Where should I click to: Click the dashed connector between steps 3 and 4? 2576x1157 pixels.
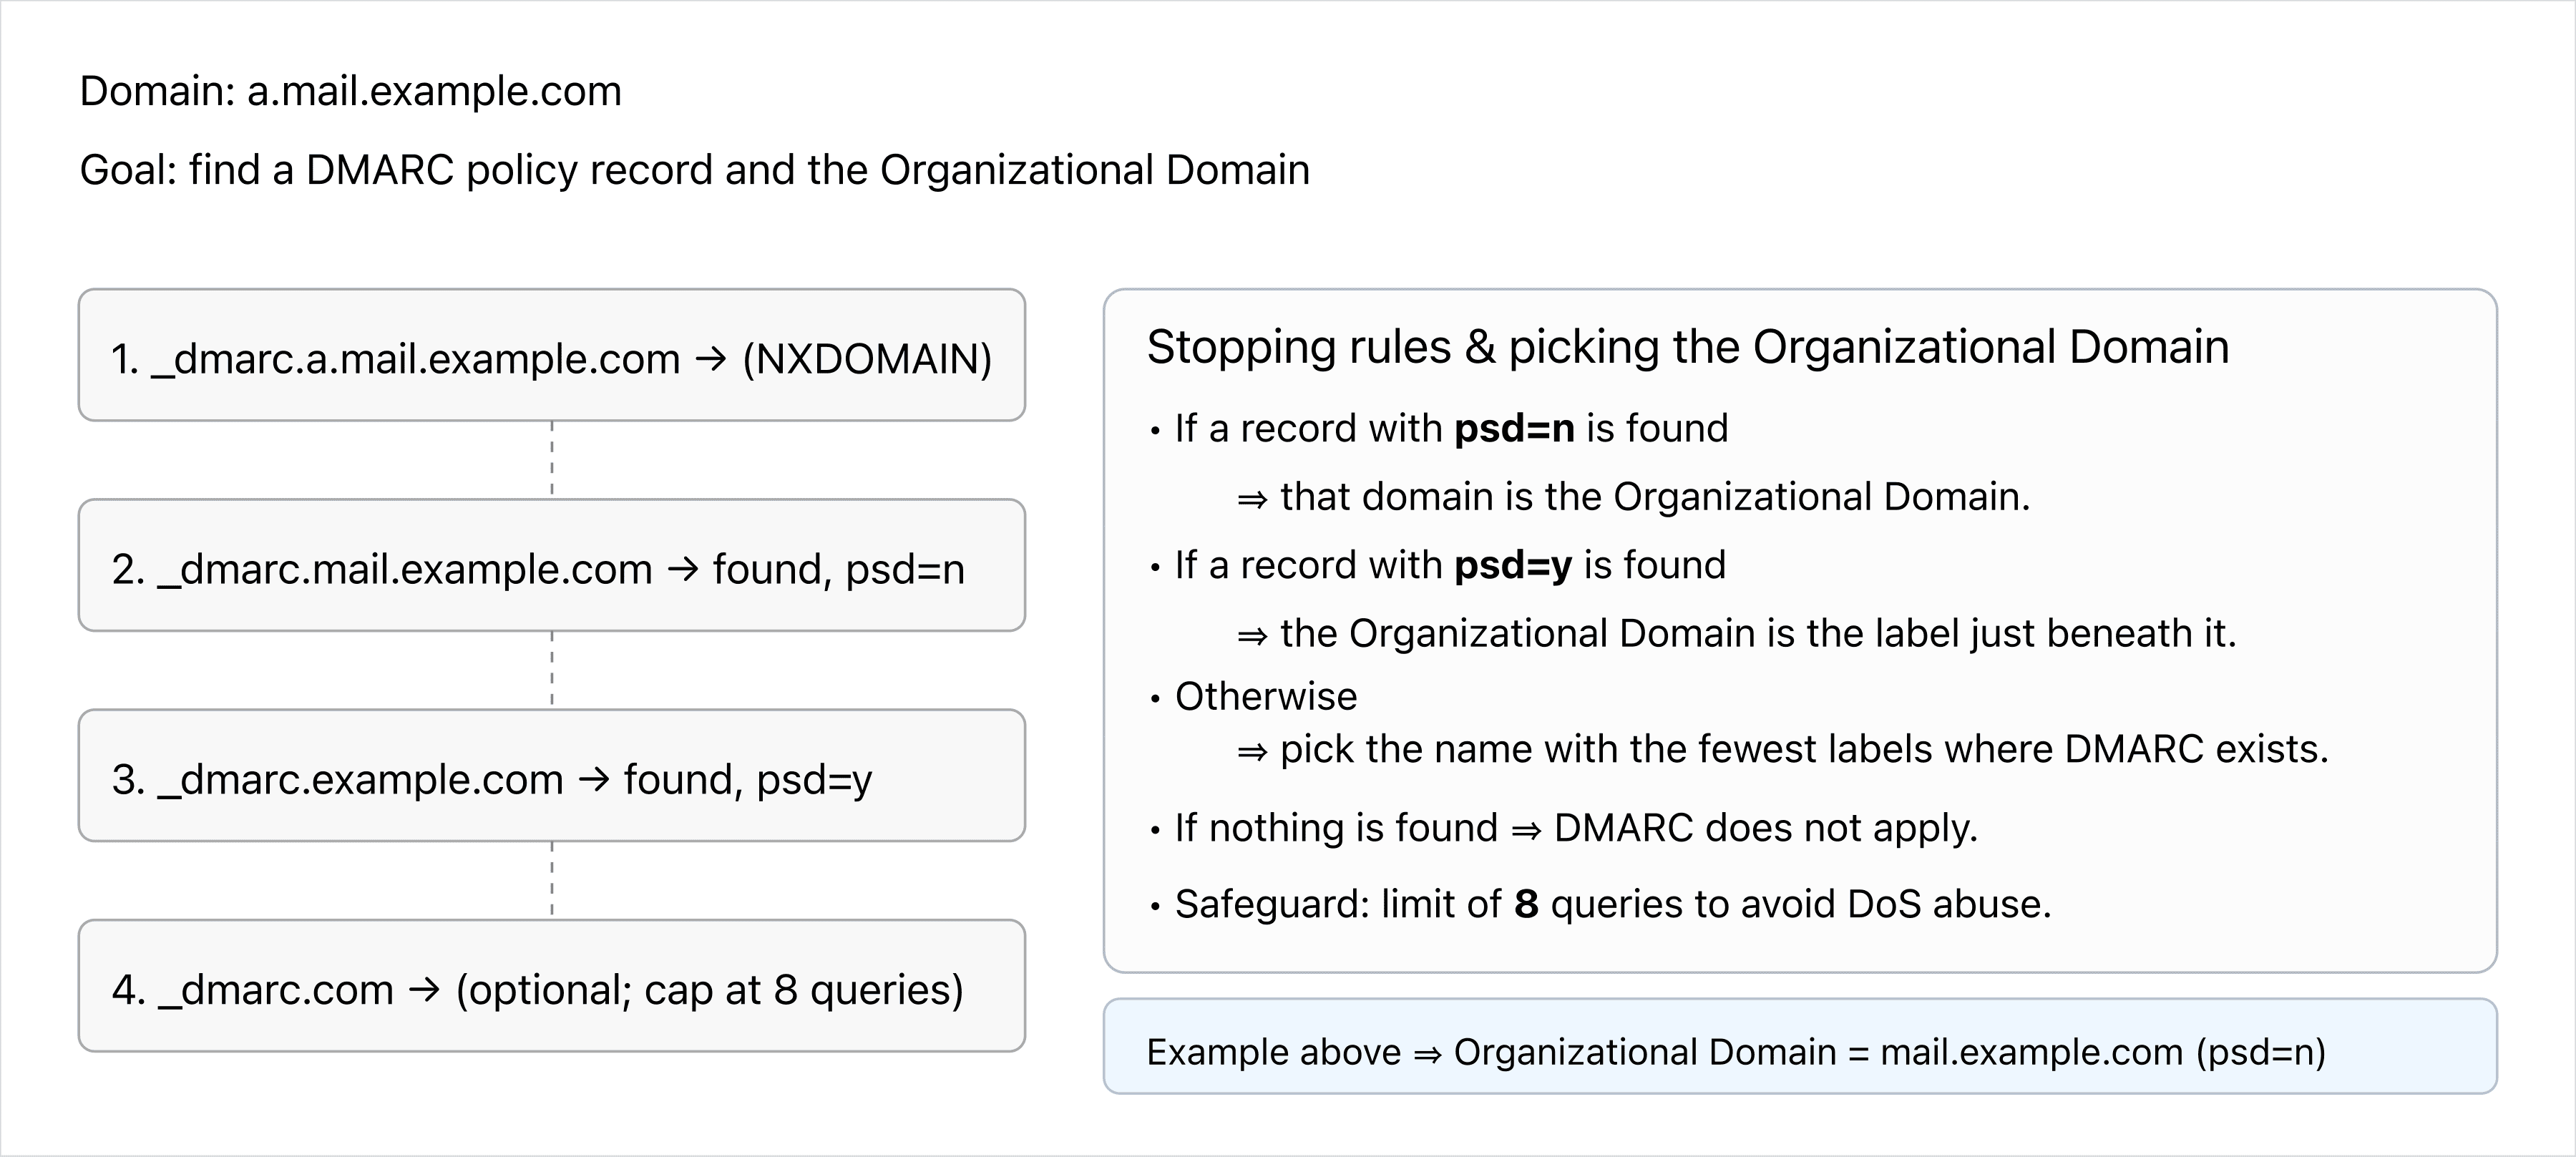552,879
